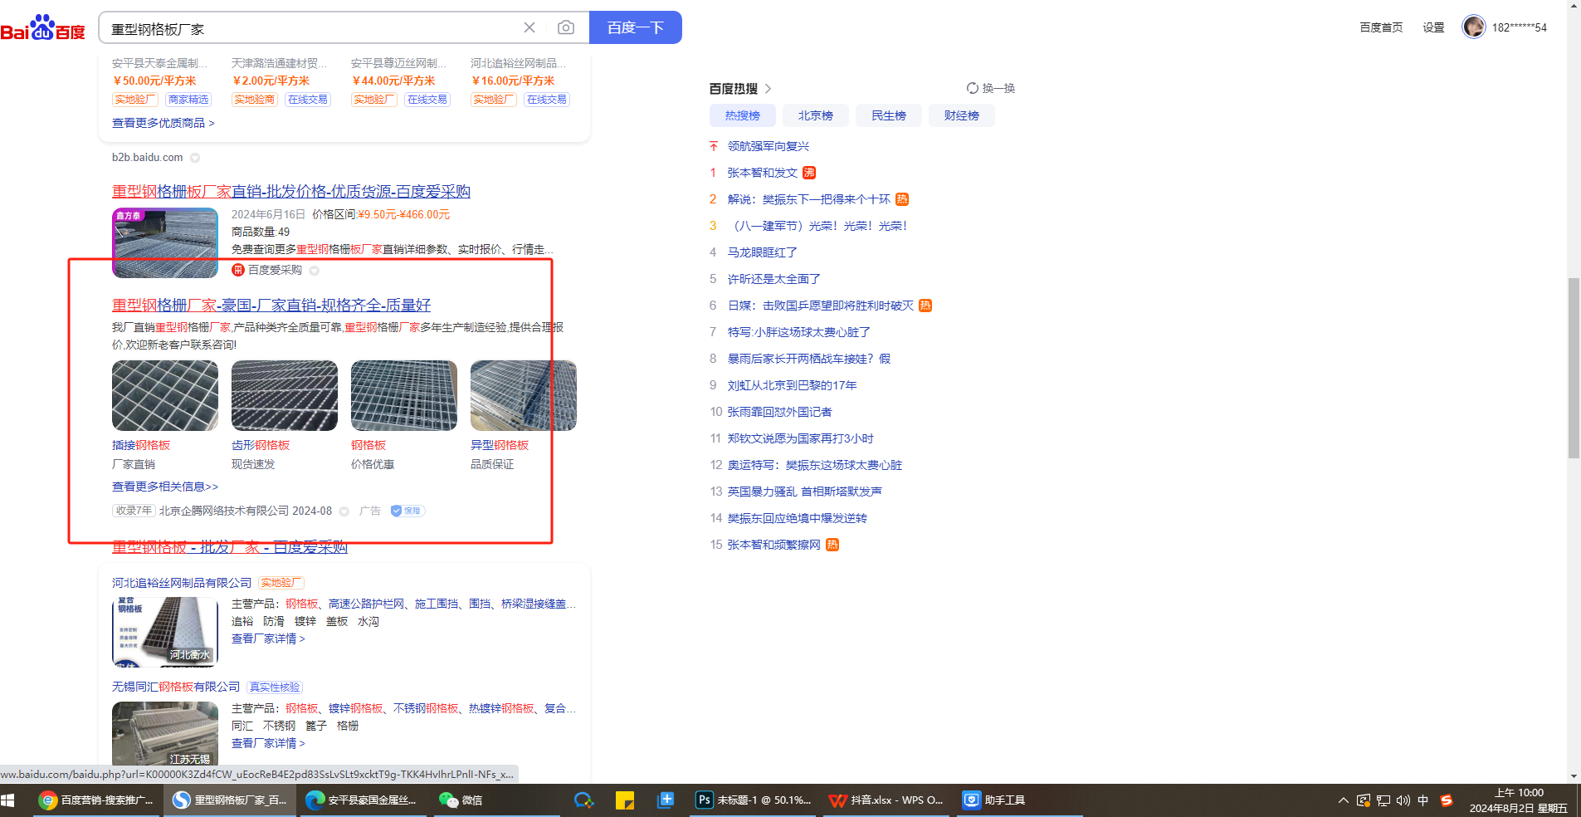Open image search via the camera icon

pyautogui.click(x=566, y=27)
